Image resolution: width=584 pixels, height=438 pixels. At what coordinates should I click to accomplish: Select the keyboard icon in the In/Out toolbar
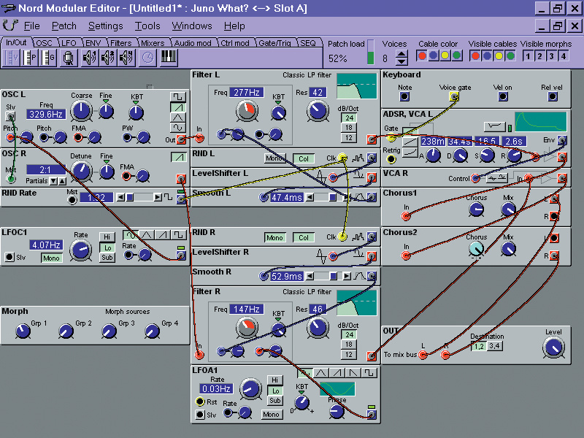coord(169,58)
